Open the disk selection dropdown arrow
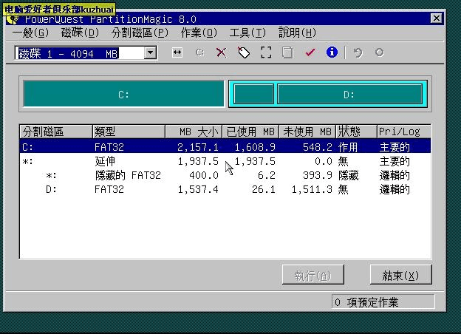This screenshot has height=334, width=461. click(x=150, y=53)
